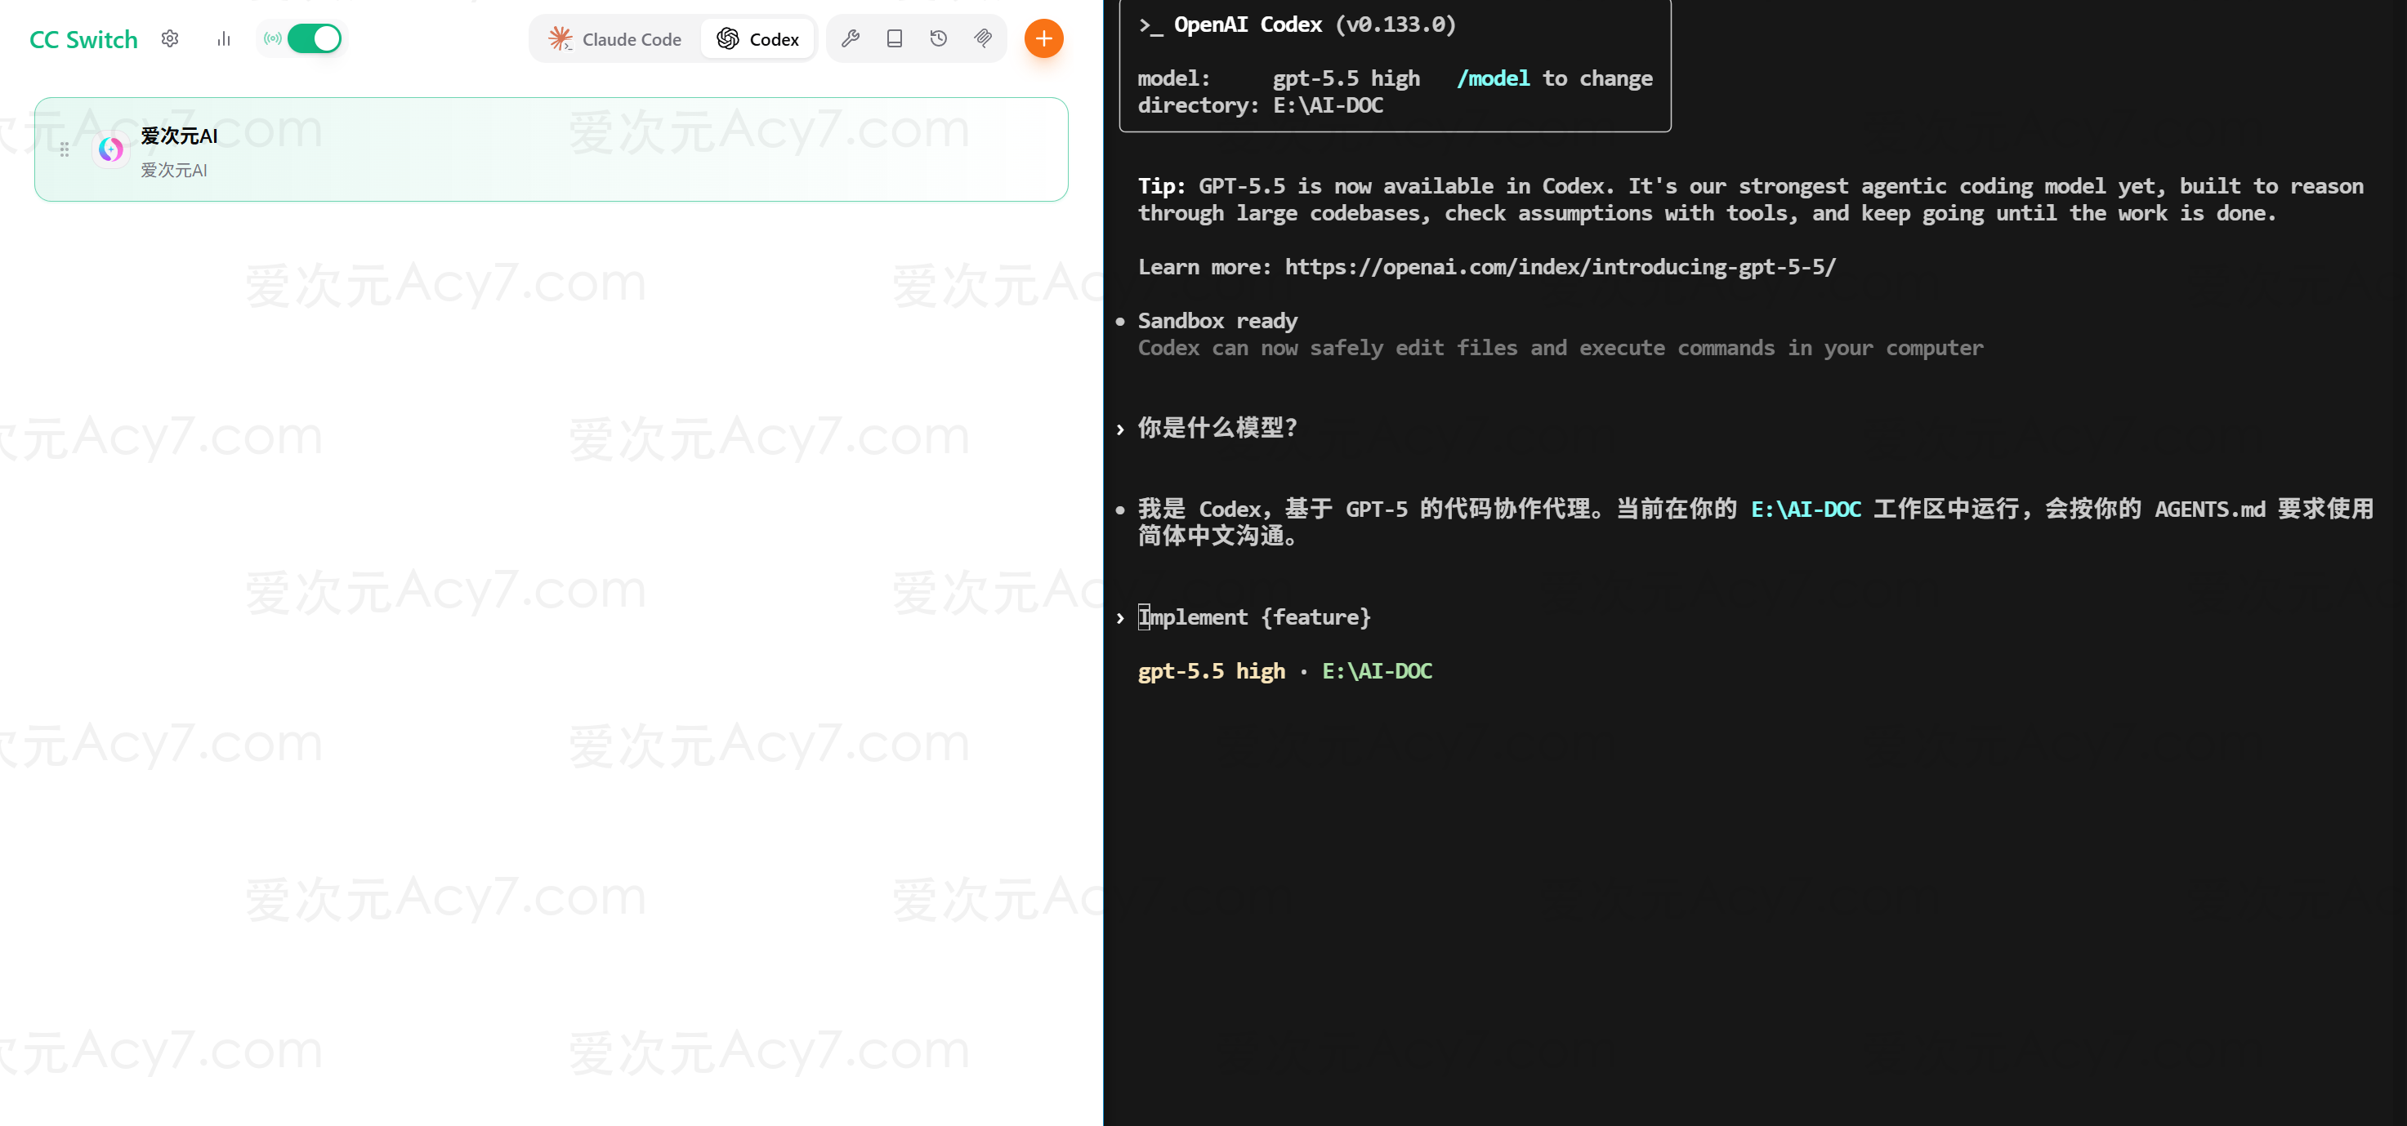Click the green E:\AI-DOC path in status line
This screenshot has width=2407, height=1126.
[x=1377, y=671]
